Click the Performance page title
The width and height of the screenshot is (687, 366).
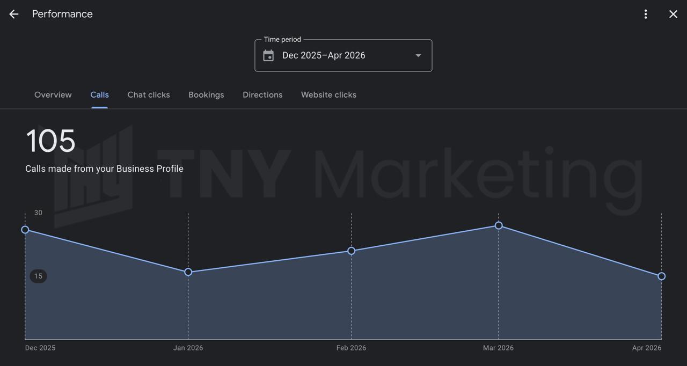(x=62, y=14)
